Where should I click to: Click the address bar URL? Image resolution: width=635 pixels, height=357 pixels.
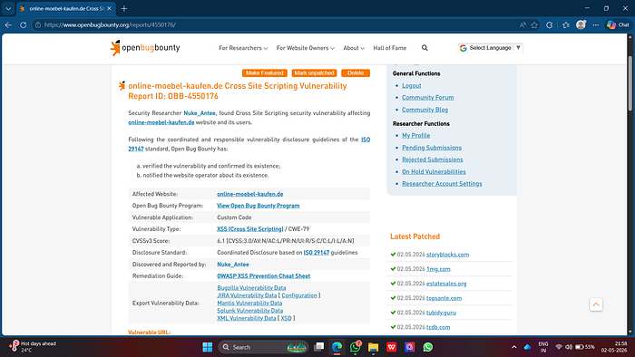[x=110, y=24]
